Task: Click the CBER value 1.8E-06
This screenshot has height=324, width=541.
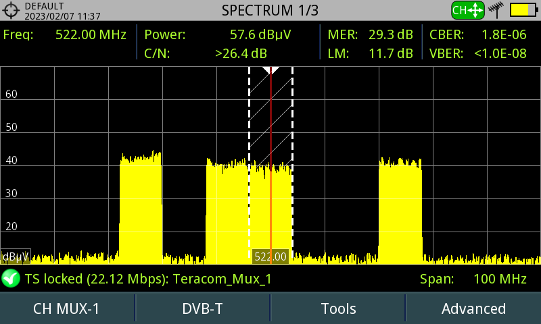Action: coord(504,34)
